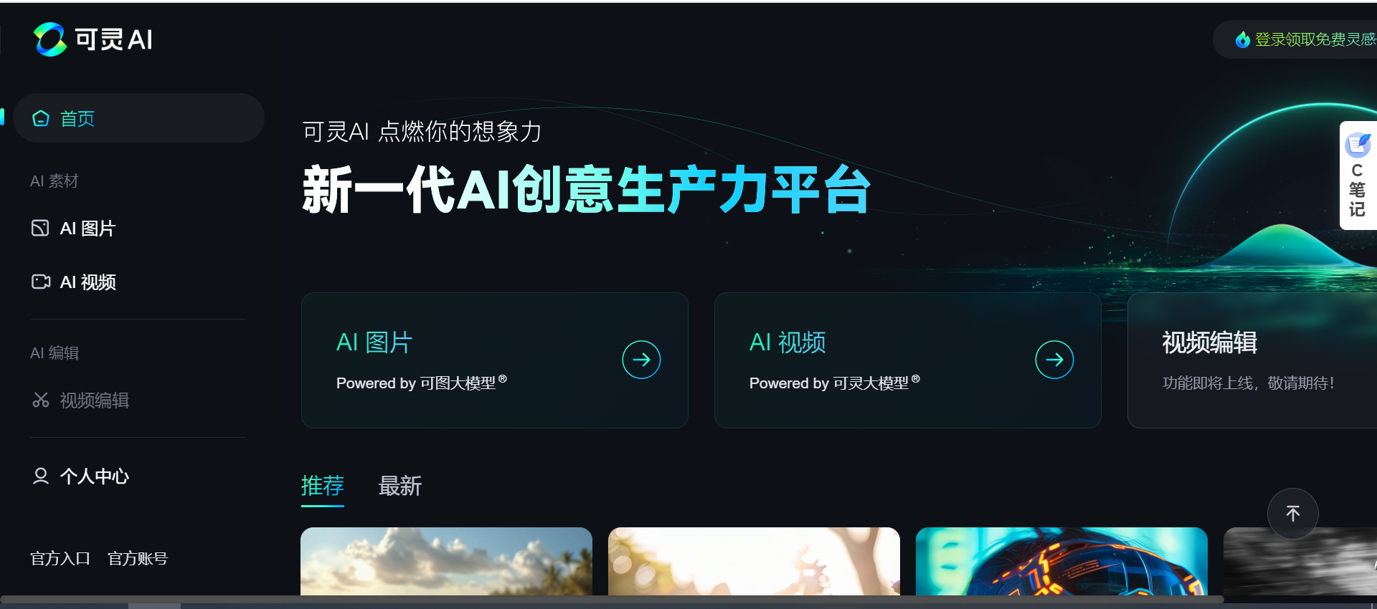Click the flame icon beside 登录领取免费灵感
This screenshot has width=1377, height=609.
(1242, 39)
